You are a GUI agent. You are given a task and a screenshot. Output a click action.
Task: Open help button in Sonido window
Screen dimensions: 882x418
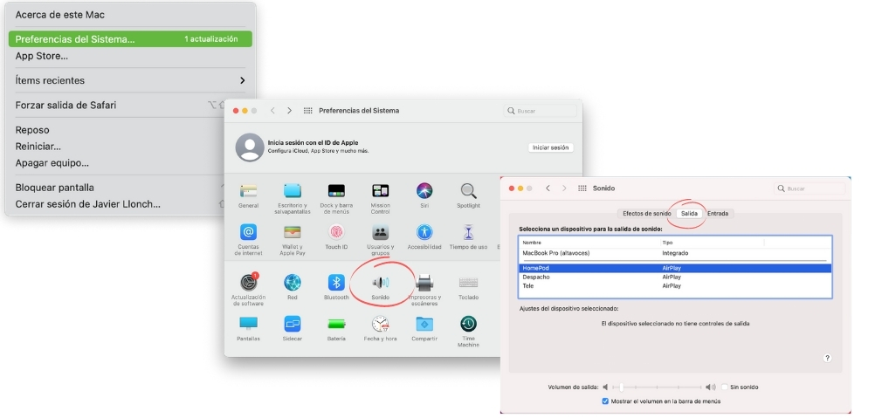coord(827,358)
